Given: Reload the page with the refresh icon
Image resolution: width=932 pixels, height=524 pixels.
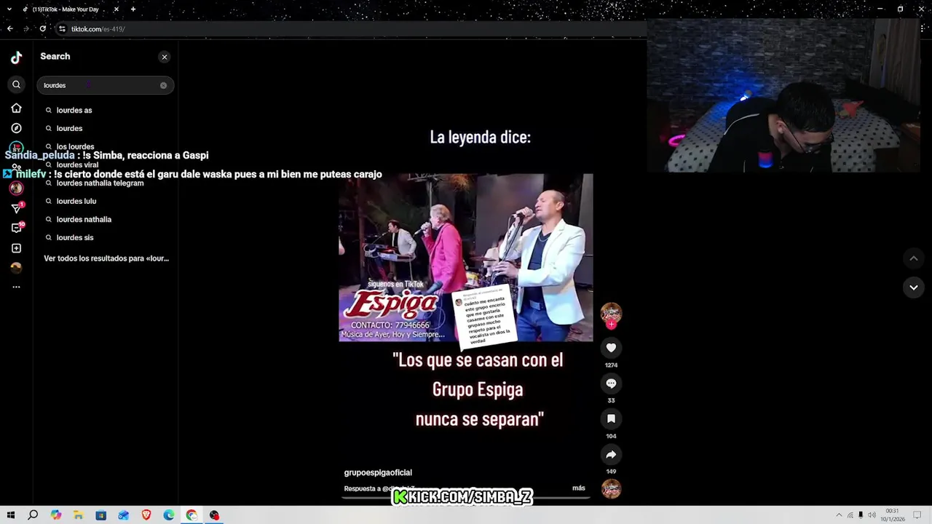Looking at the screenshot, I should pos(43,28).
